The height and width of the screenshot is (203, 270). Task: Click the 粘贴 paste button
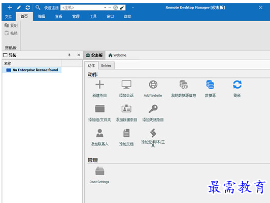click(11, 33)
